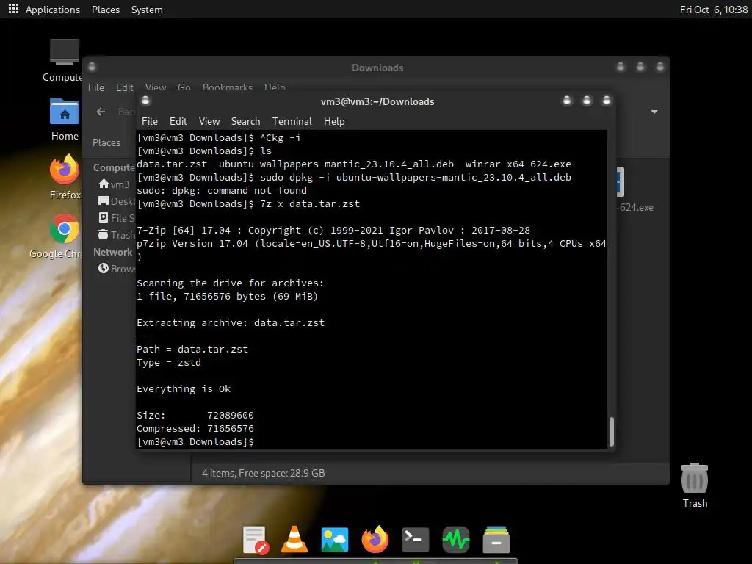This screenshot has width=752, height=564.
Task: Open the terminal icon in the dock
Action: (416, 540)
